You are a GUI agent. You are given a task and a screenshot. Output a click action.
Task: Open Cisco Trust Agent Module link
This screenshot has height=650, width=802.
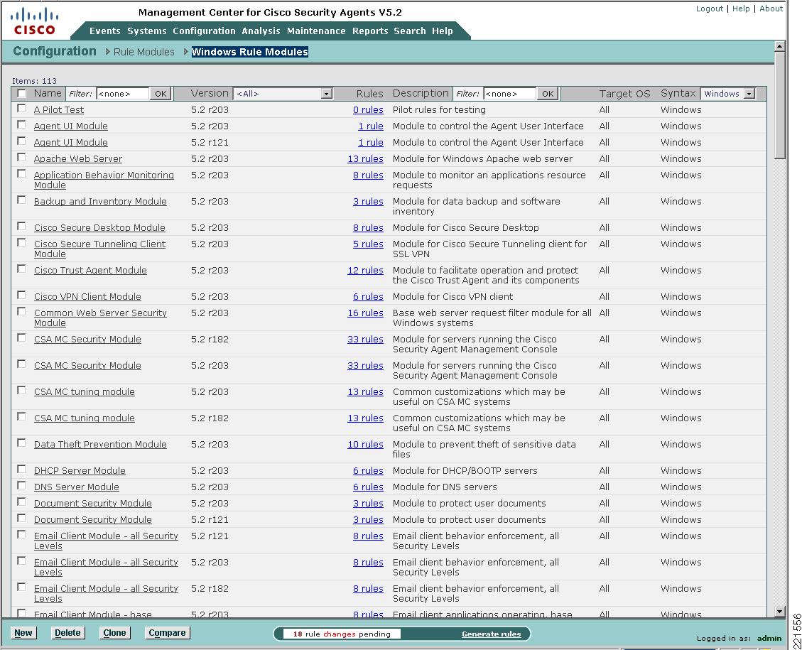90,271
